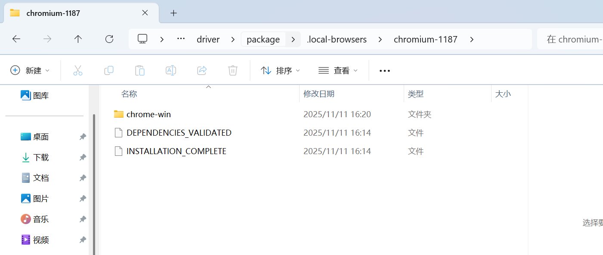
Task: Click the Rename icon in toolbar
Action: point(171,70)
